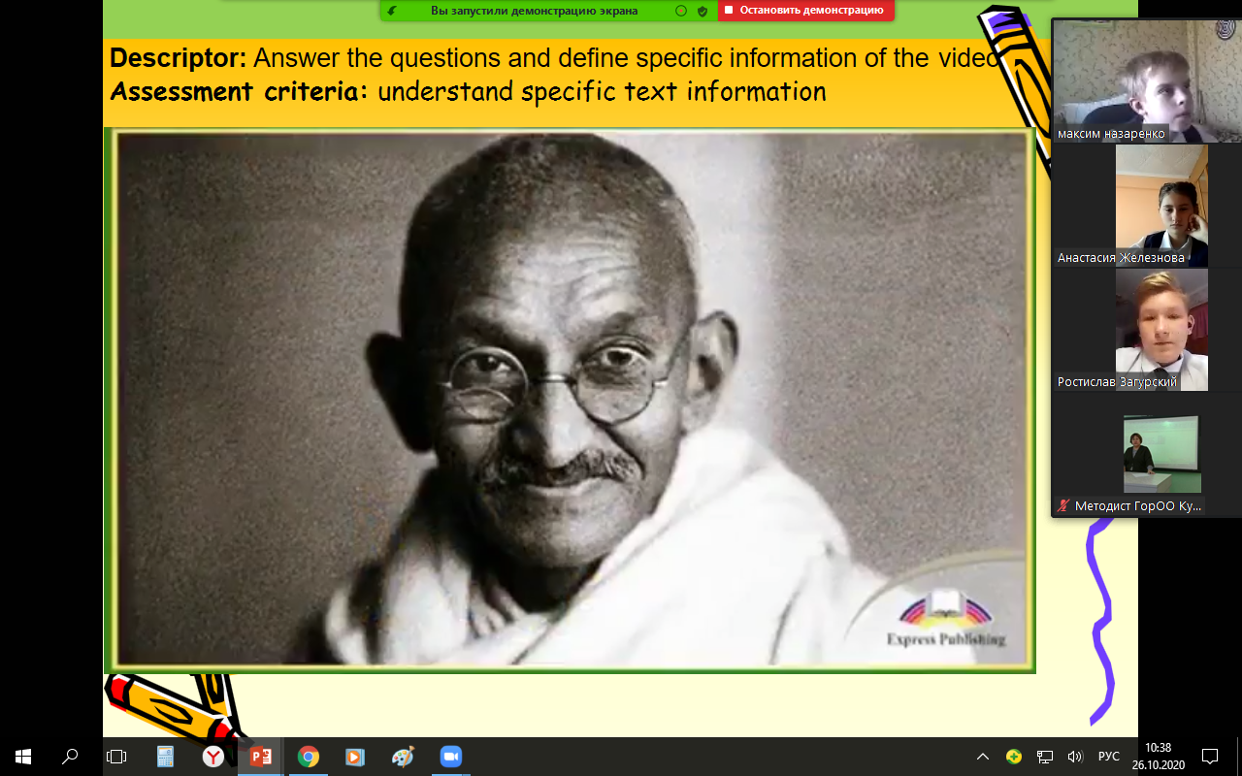Click the recording indicator icon in share bar
Screen dimensions: 1242x776
click(680, 11)
